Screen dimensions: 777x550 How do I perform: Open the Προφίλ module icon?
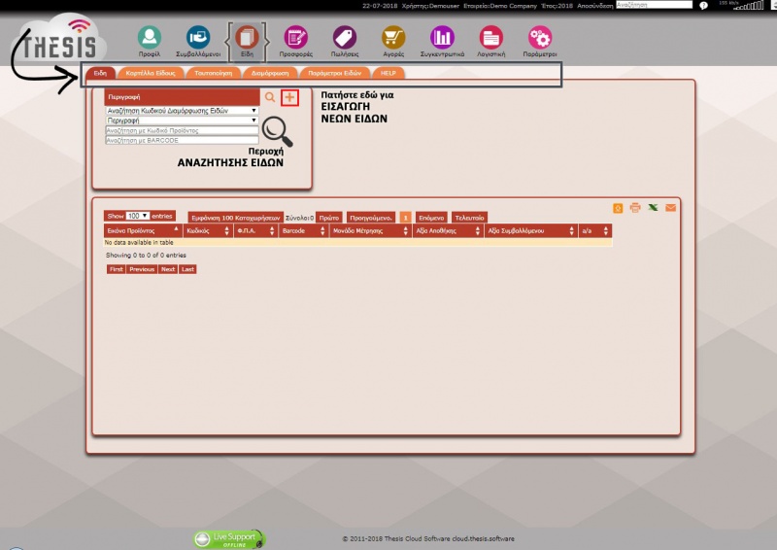(x=149, y=39)
